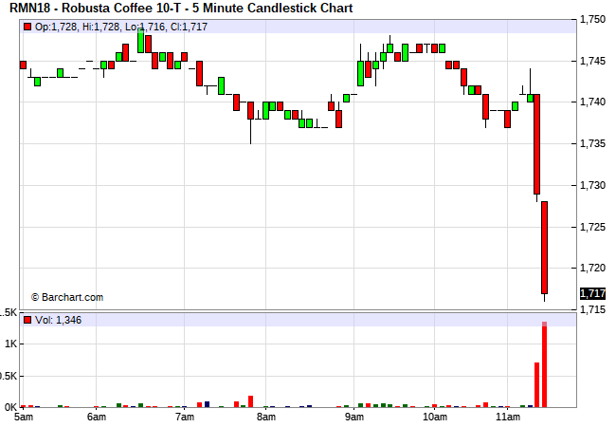Click the 1,735 price axis label
This screenshot has height=446, width=616.
tap(592, 143)
